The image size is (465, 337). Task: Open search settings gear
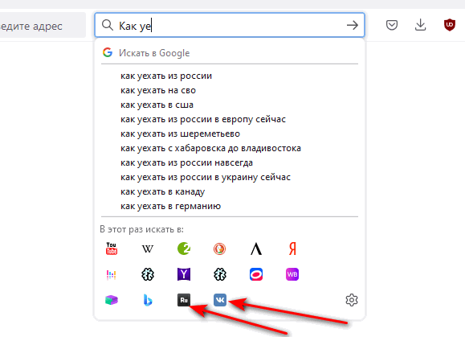pos(352,300)
